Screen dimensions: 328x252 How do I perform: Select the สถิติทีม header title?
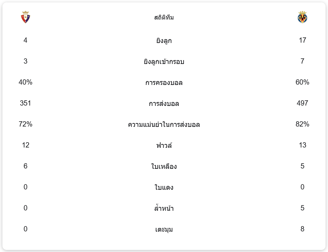click(x=164, y=17)
